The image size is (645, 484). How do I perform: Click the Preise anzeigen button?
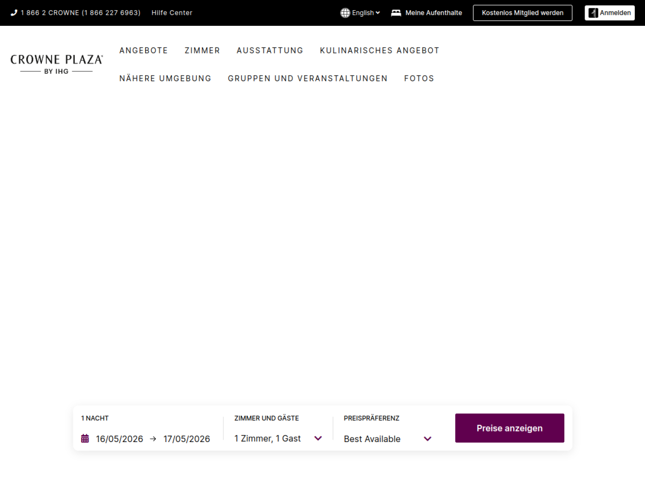pyautogui.click(x=510, y=428)
